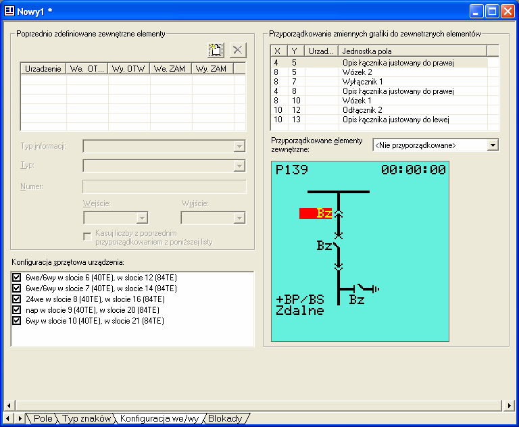
Task: Click the tab scroll left arrow
Action: click(8, 418)
